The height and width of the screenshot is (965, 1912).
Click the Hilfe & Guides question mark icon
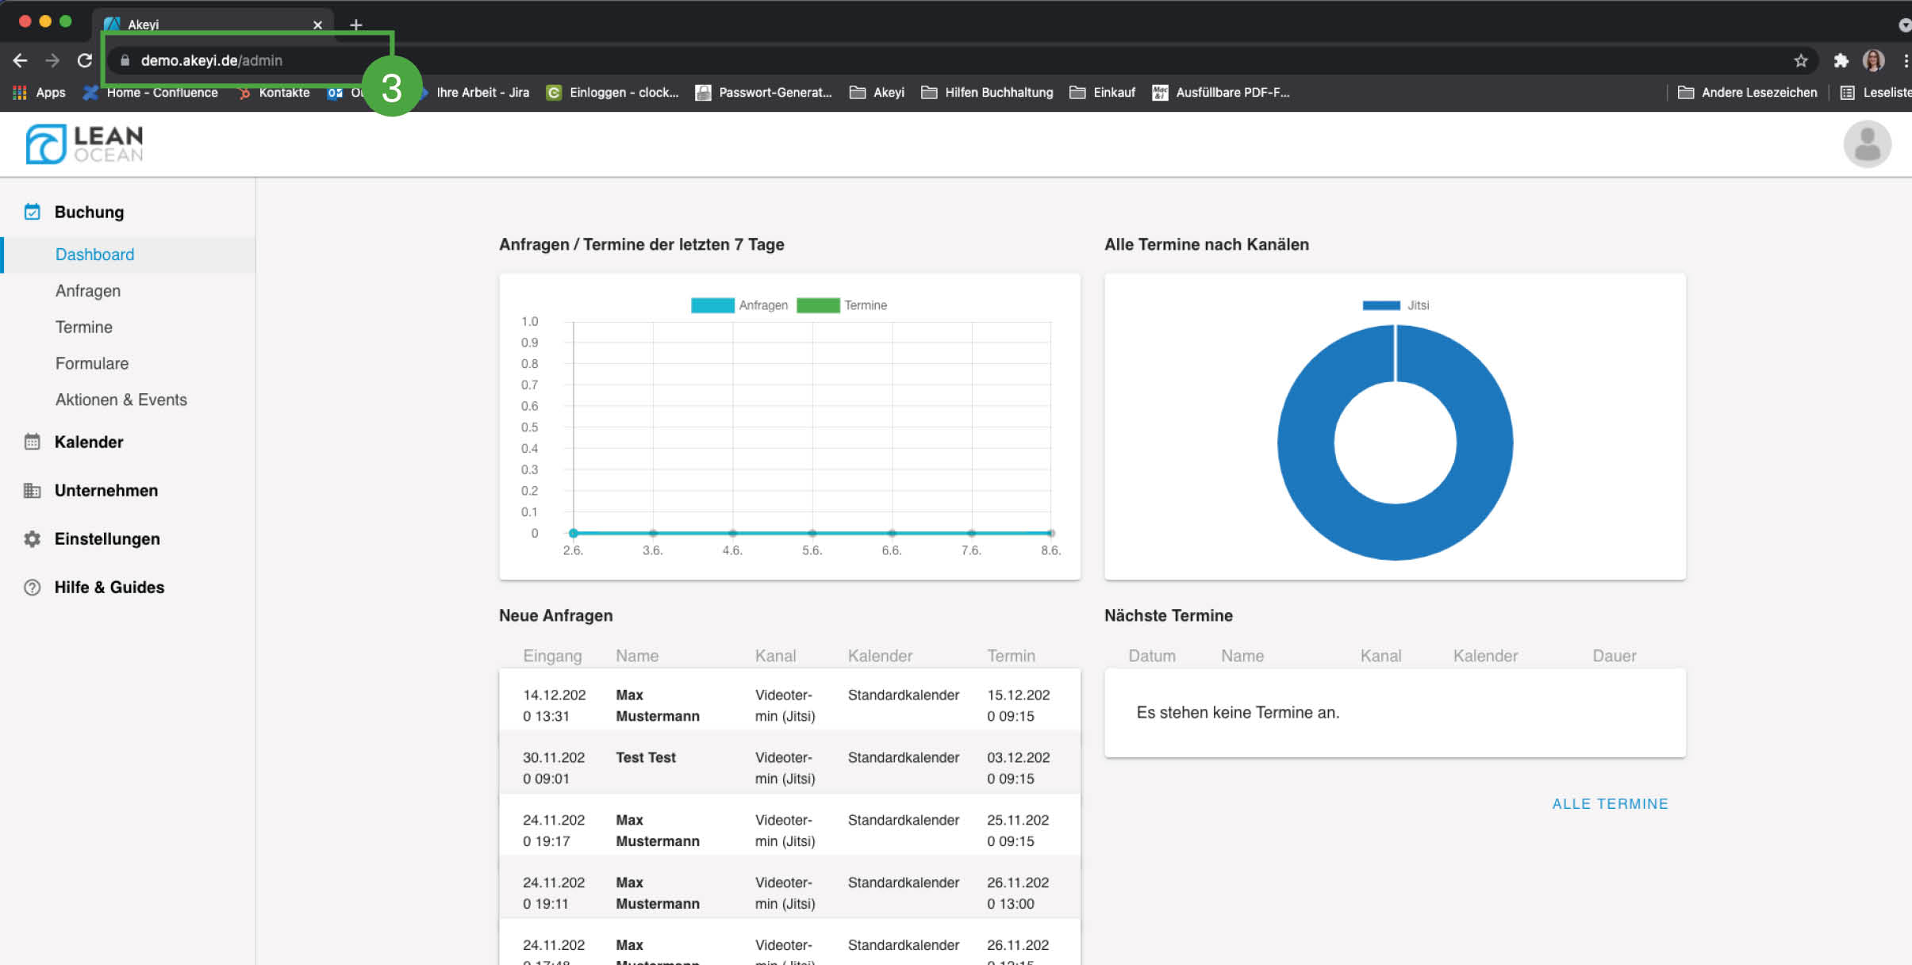(32, 588)
